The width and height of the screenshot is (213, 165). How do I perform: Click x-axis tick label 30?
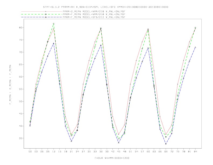point(89,152)
